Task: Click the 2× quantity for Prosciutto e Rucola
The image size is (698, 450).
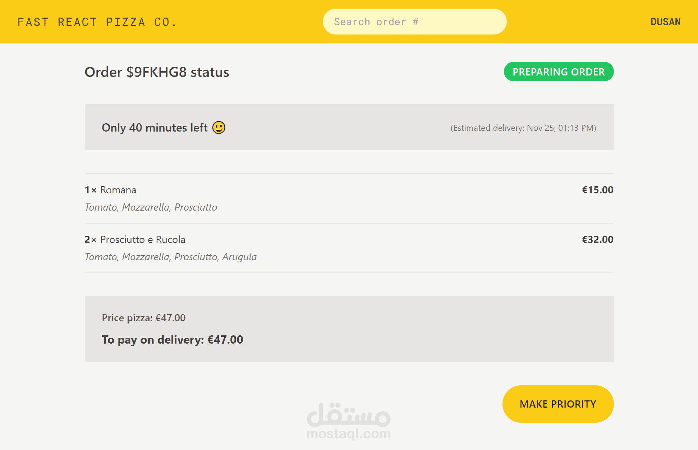Action: [x=90, y=240]
